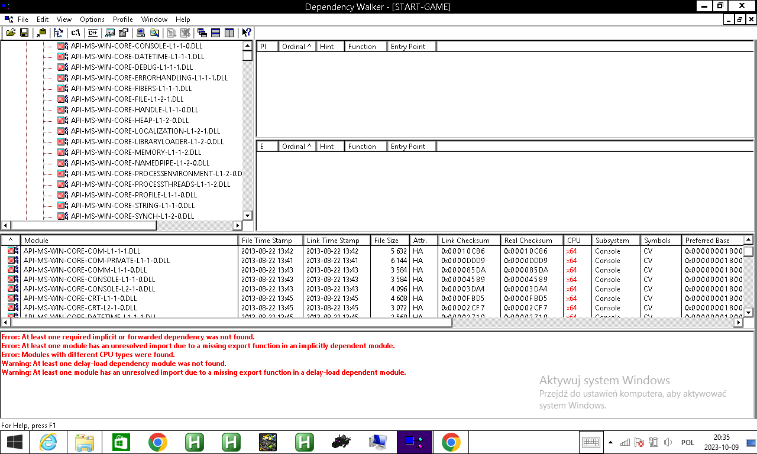Click module list scroll down arrow
Screen dimensions: 757x454
pos(748,312)
